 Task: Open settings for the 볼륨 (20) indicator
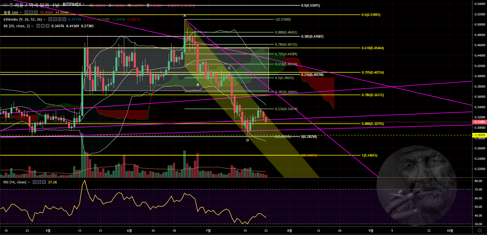(x=31, y=12)
